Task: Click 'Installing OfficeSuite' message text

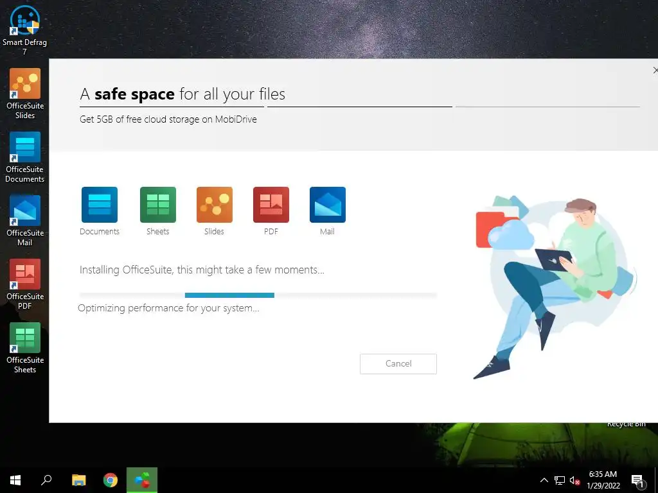Action: [x=202, y=270]
